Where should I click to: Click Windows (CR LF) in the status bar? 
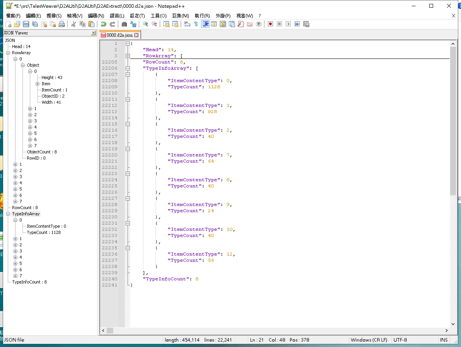(369, 340)
